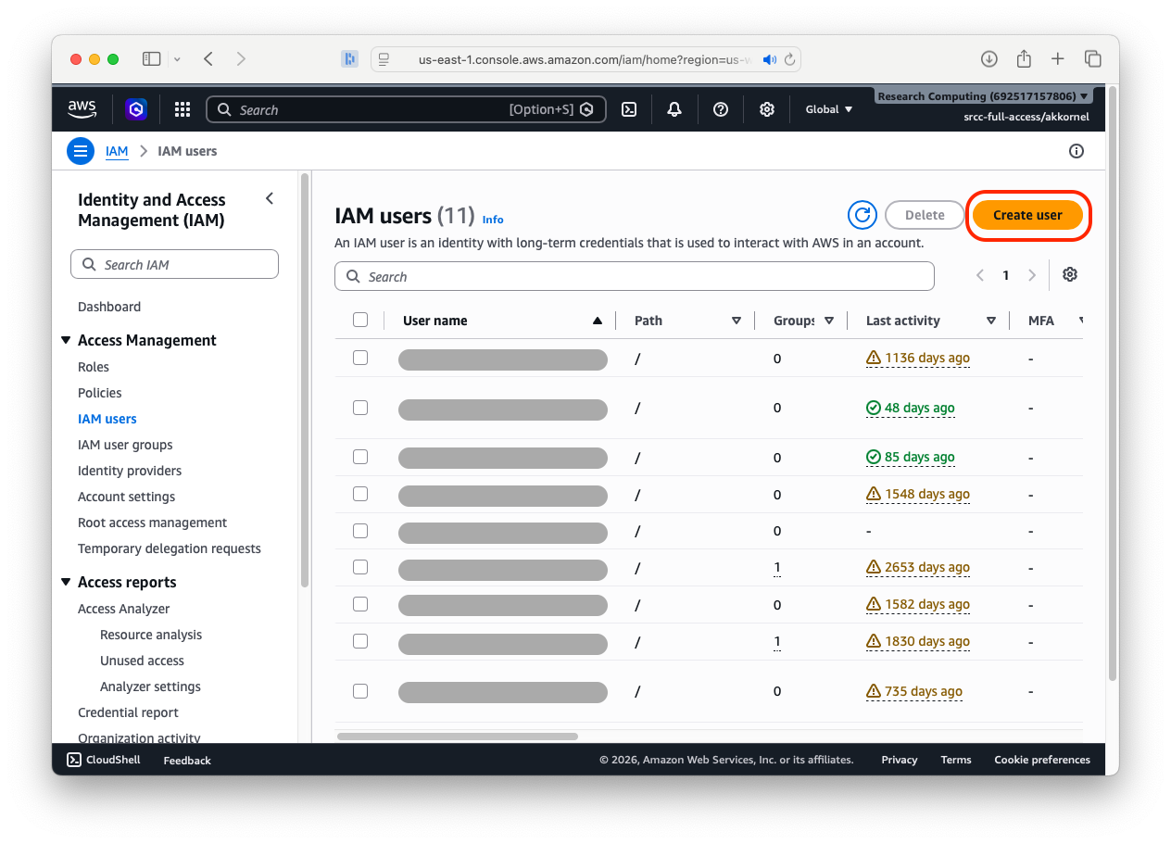The image size is (1171, 844).
Task: Refresh the IAM users list
Action: [x=863, y=215]
